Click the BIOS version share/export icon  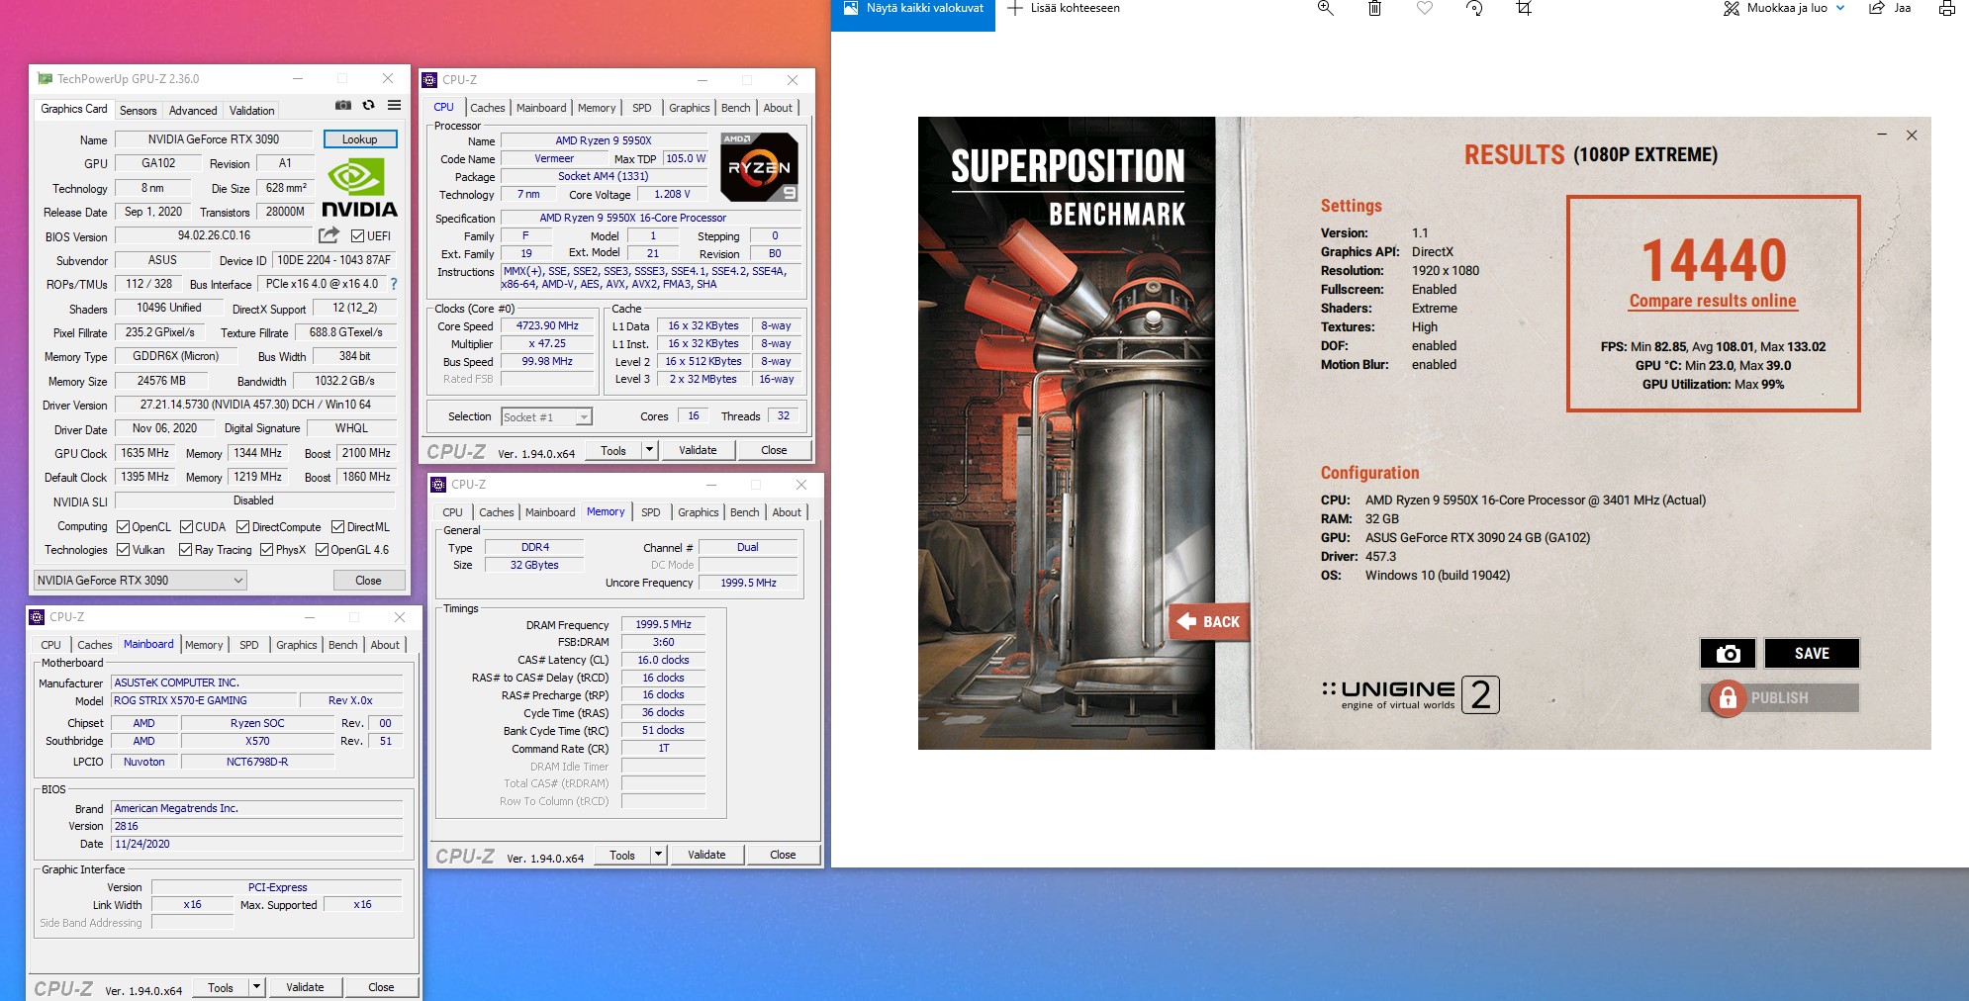[x=328, y=235]
